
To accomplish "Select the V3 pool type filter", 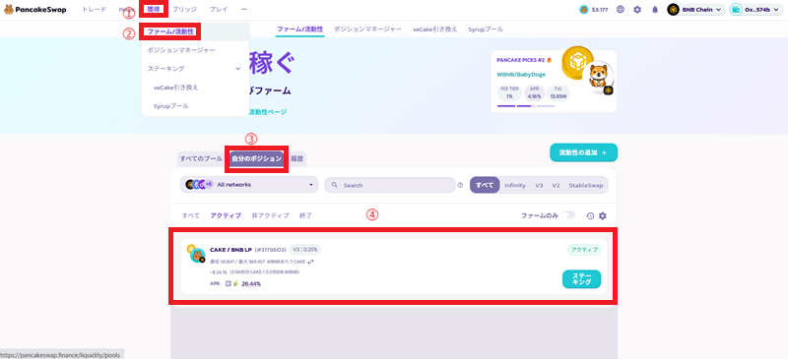I will (539, 185).
